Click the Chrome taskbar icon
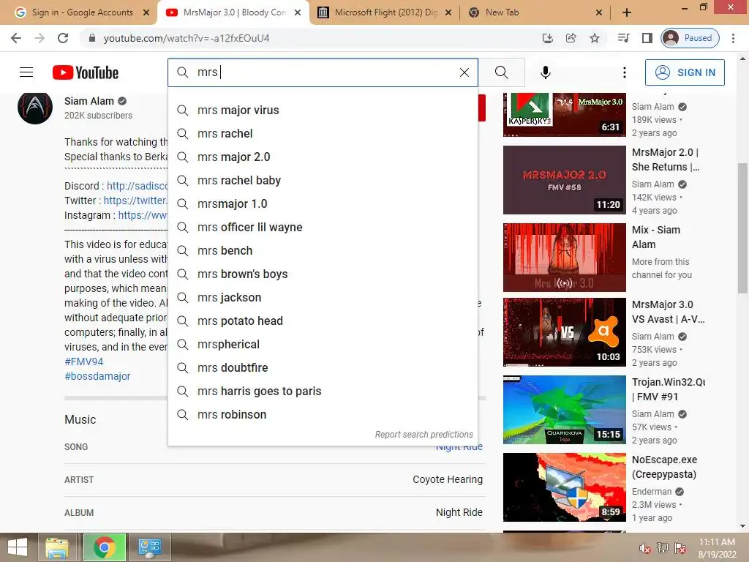This screenshot has width=749, height=562. point(105,547)
